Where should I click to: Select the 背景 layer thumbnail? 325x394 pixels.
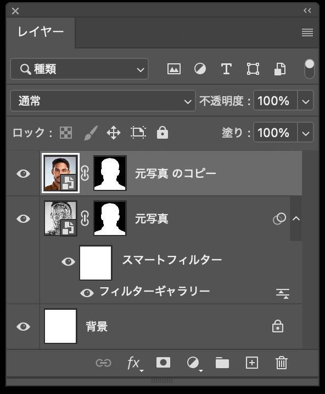click(60, 326)
